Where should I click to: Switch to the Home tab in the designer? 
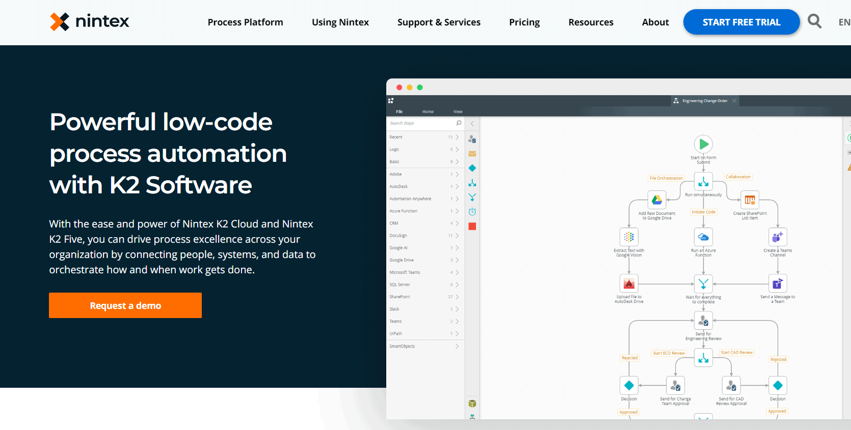click(x=428, y=111)
